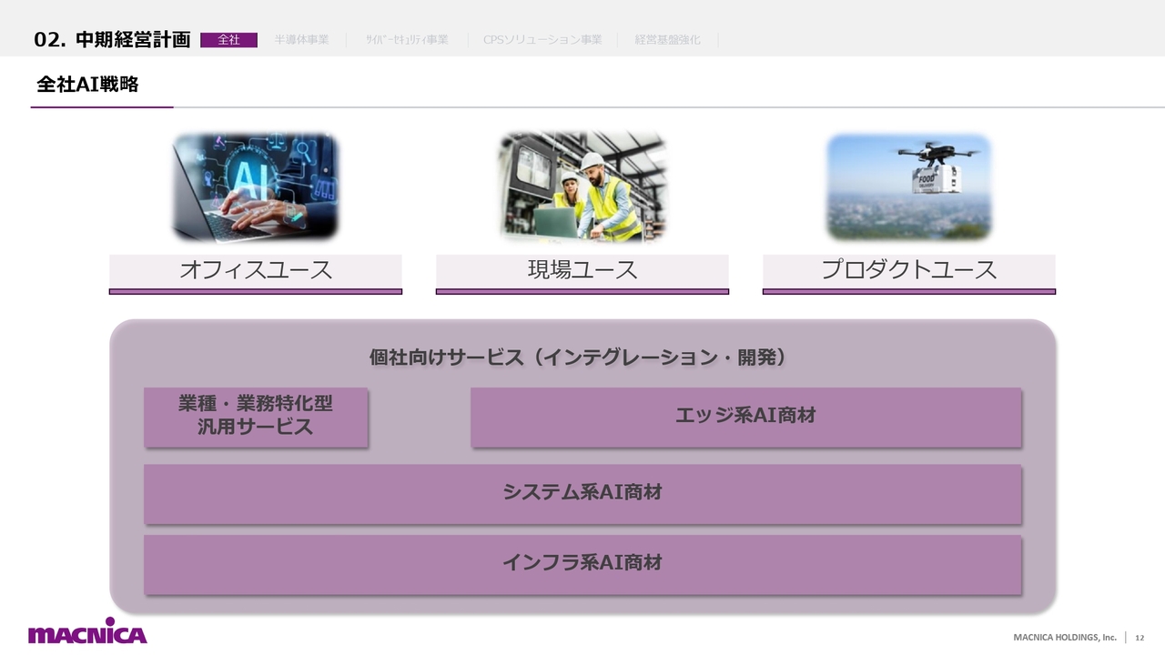Click the MACNICA logo in footer
Image resolution: width=1165 pixels, height=655 pixels.
(x=87, y=634)
